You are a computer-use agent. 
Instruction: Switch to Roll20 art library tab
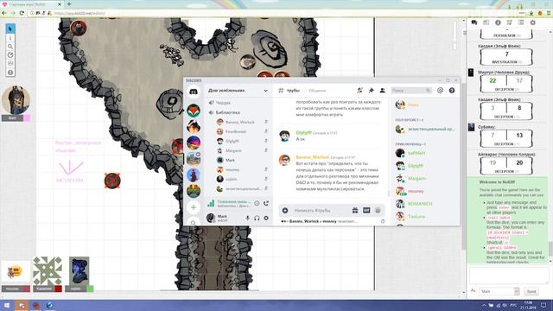[x=486, y=22]
